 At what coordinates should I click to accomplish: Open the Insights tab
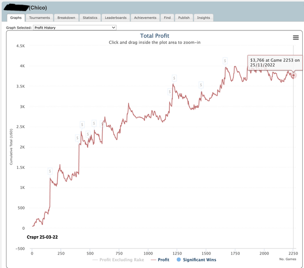203,18
